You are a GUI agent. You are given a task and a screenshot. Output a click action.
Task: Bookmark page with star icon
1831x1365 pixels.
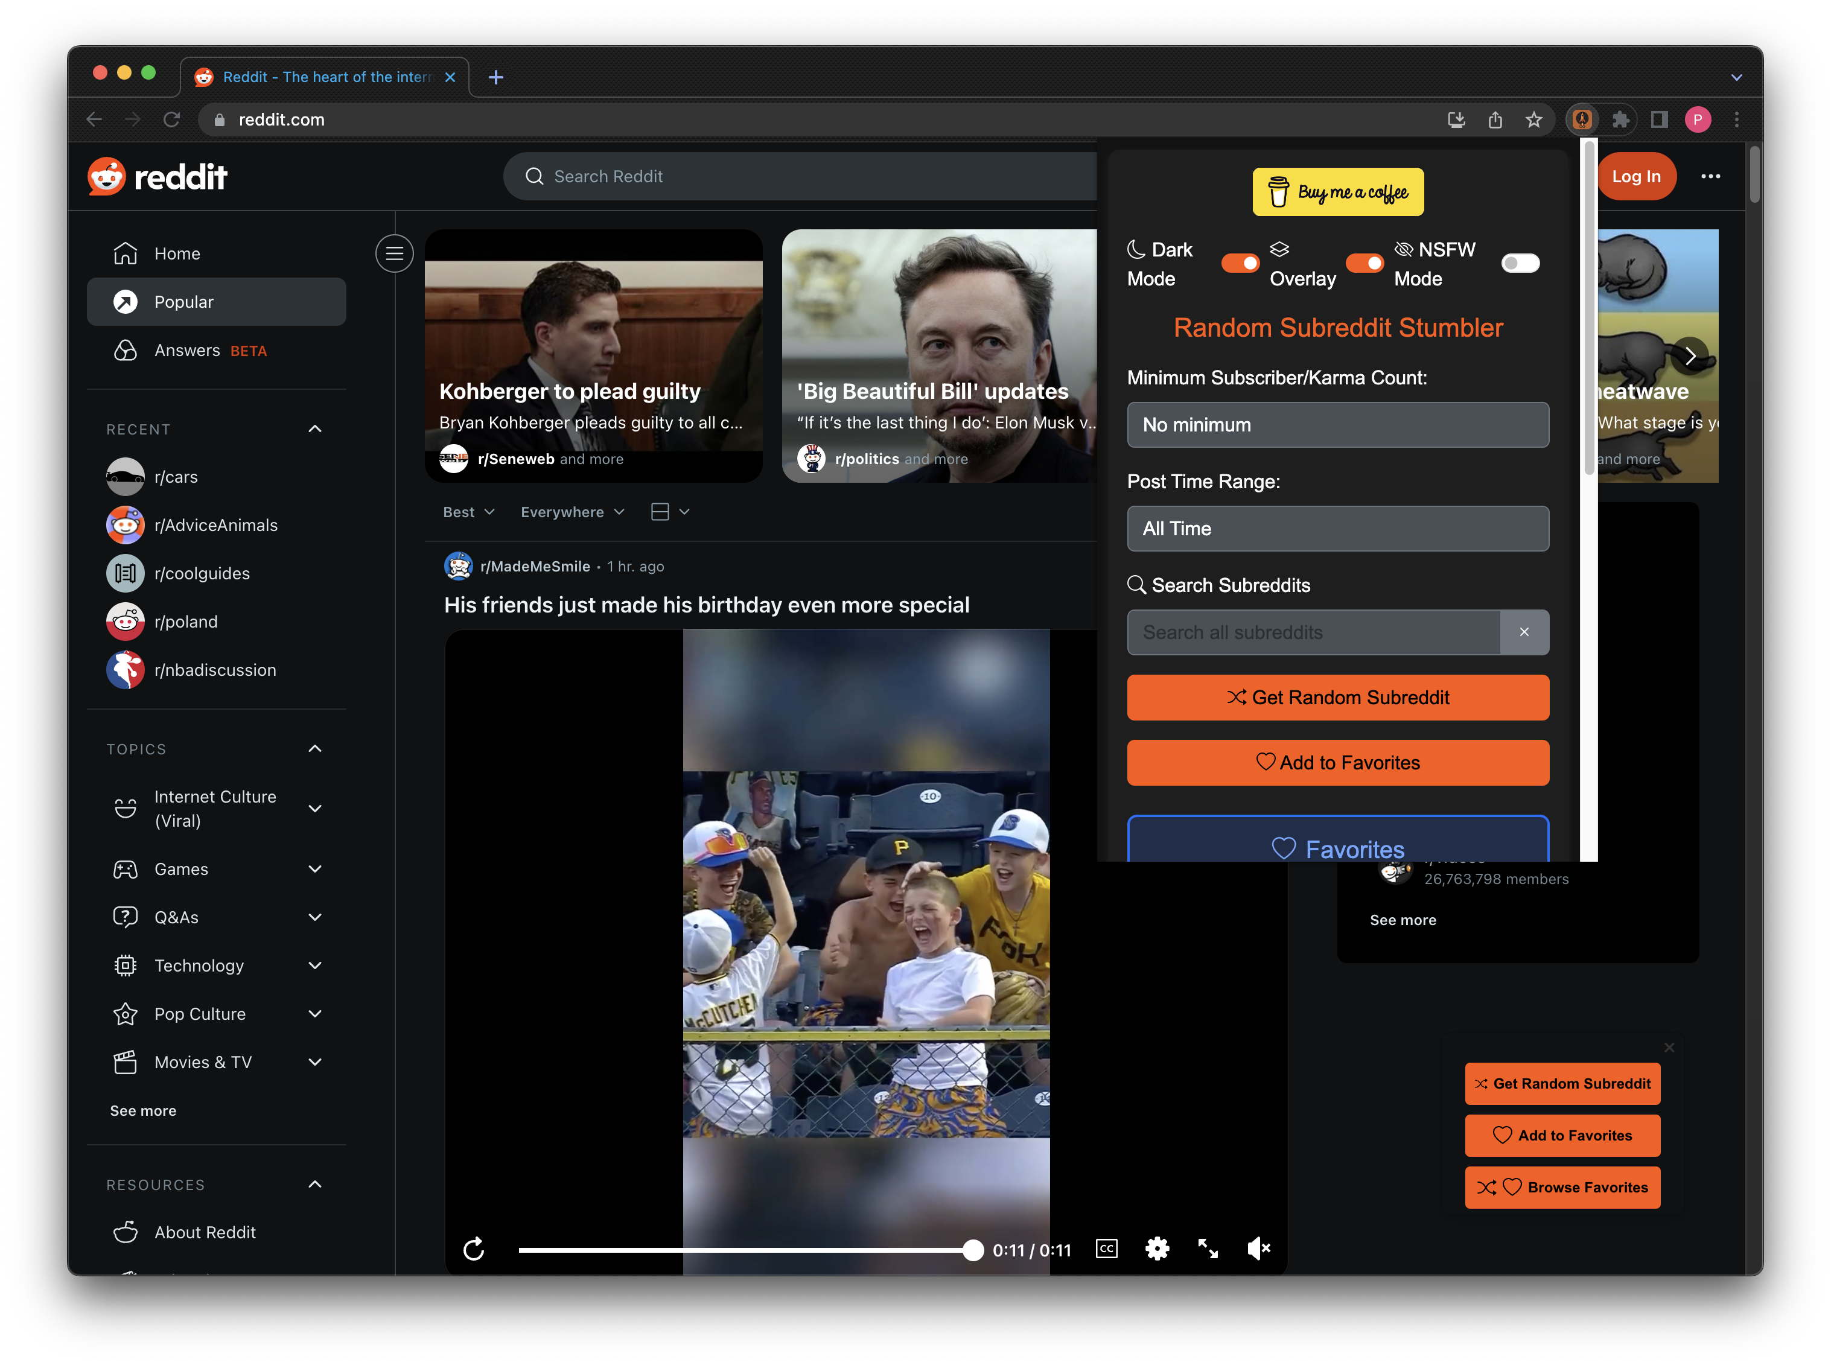pyautogui.click(x=1533, y=120)
